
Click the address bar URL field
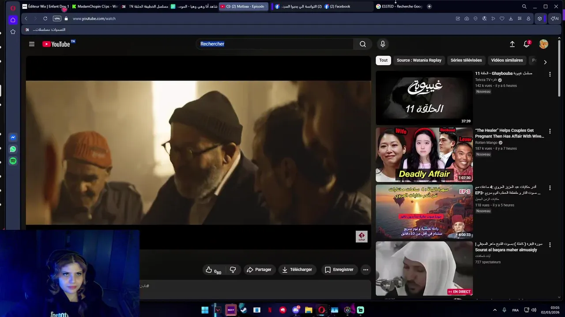pos(260,18)
